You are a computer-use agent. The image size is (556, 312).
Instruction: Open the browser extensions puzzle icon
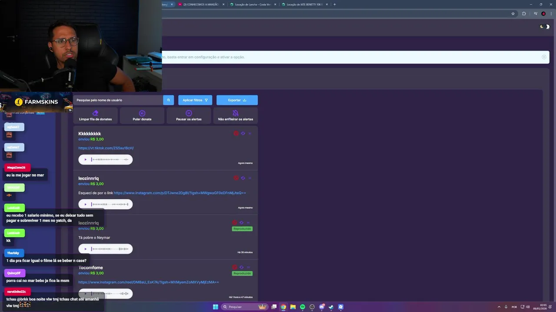point(524,14)
